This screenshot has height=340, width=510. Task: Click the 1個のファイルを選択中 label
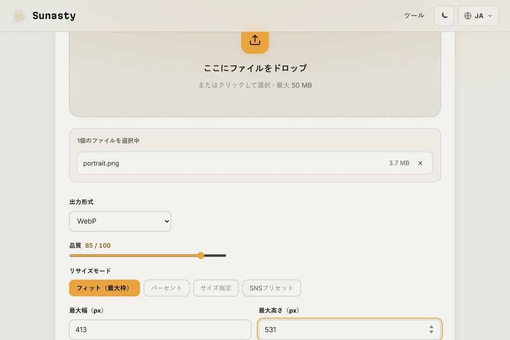tap(108, 141)
